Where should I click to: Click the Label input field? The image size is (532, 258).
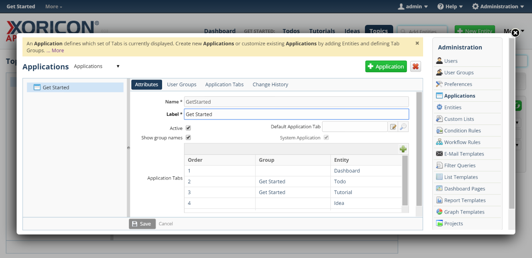[296, 114]
